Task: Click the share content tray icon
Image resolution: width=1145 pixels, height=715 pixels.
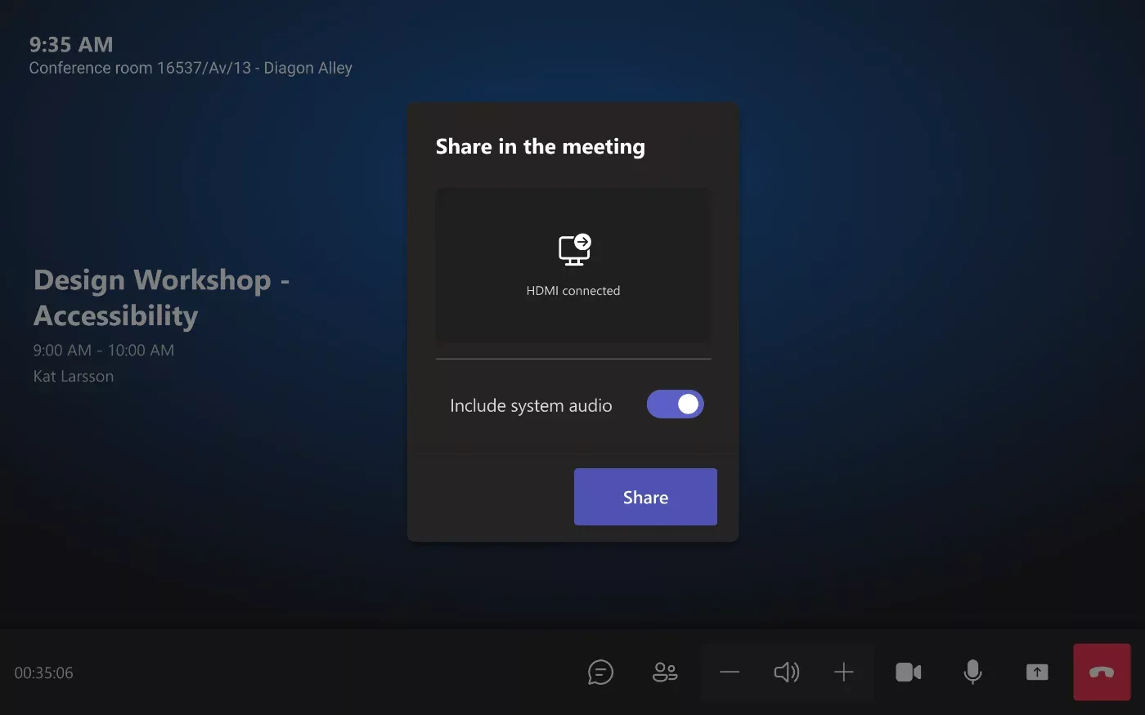Action: click(x=1037, y=673)
